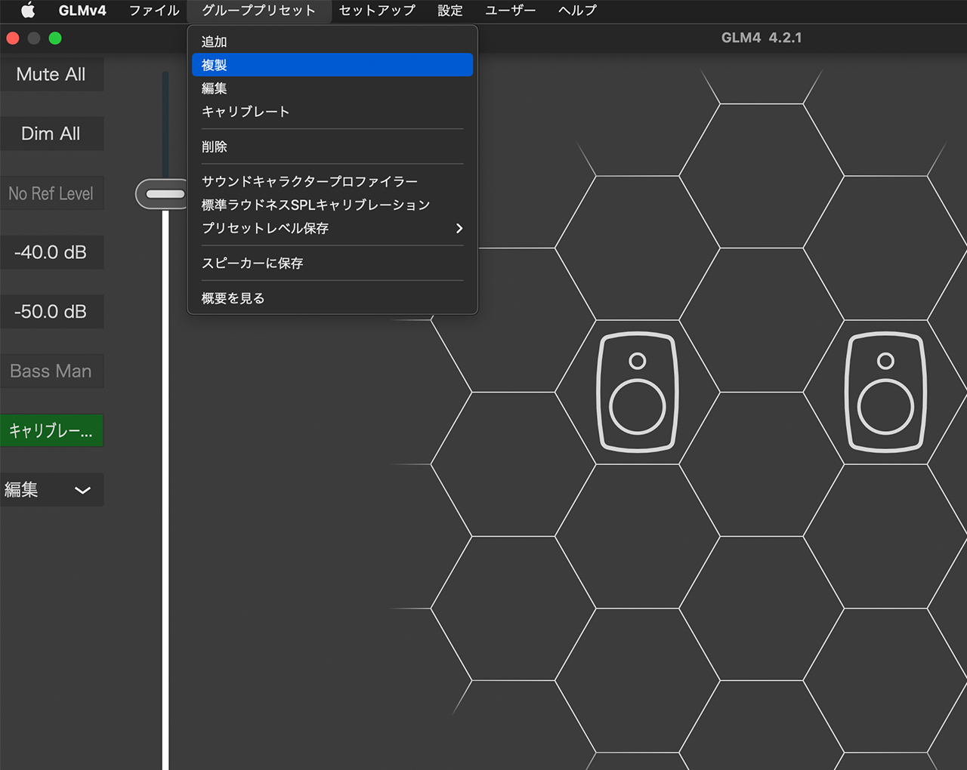Image resolution: width=967 pixels, height=770 pixels.
Task: Select the left studio monitor speaker icon
Action: click(637, 391)
